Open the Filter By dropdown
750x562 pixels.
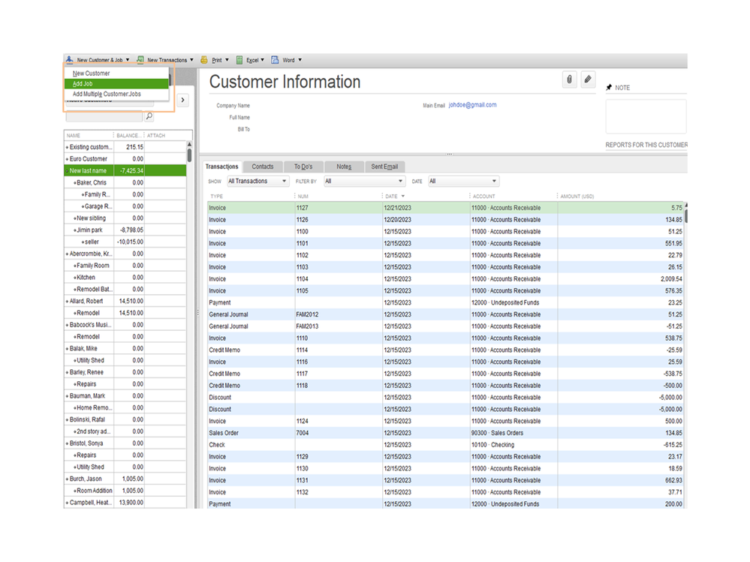coord(364,182)
